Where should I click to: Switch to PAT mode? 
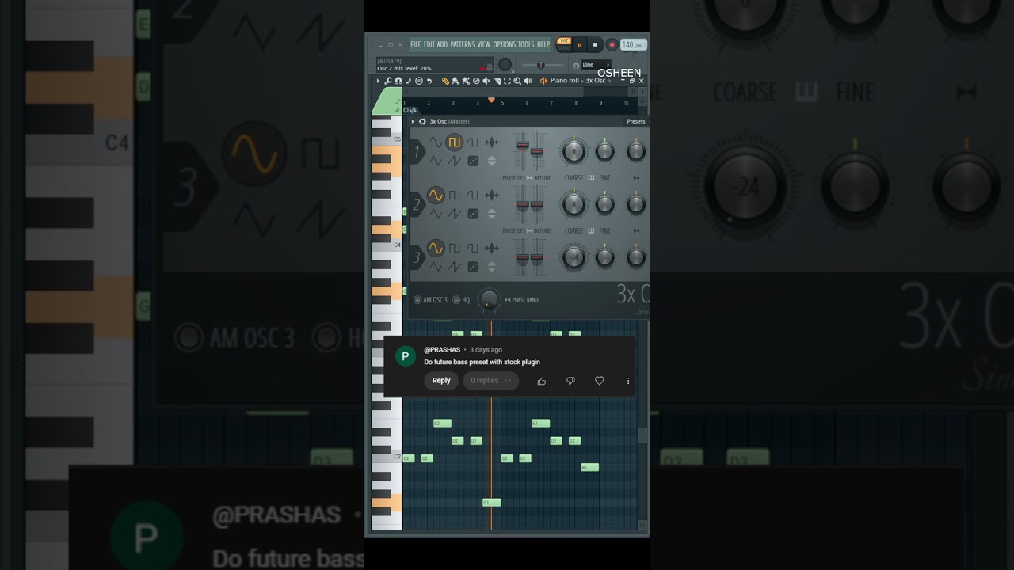tap(564, 40)
